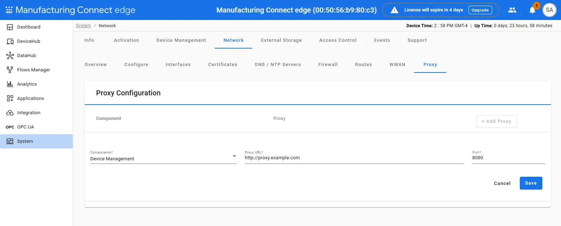Image resolution: width=561 pixels, height=226 pixels.
Task: Click the Upgrade license button
Action: tap(480, 10)
